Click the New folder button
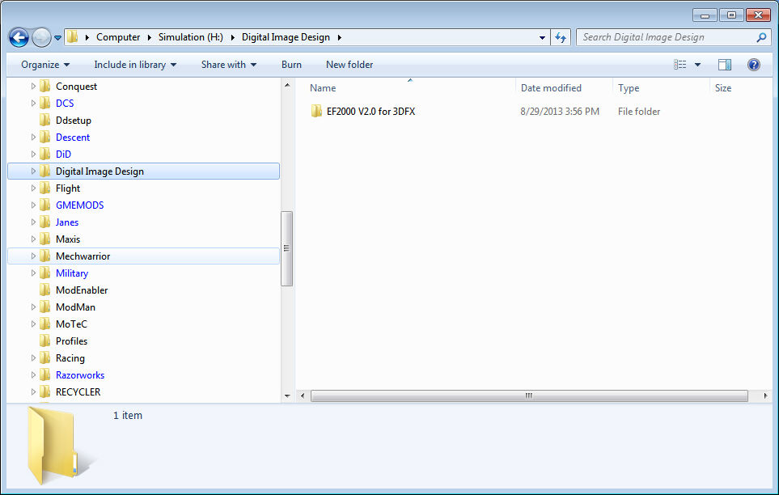 tap(349, 65)
